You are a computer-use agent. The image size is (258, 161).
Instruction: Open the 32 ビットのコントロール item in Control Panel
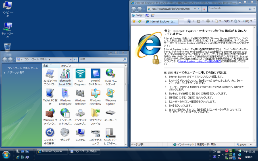click(50, 77)
